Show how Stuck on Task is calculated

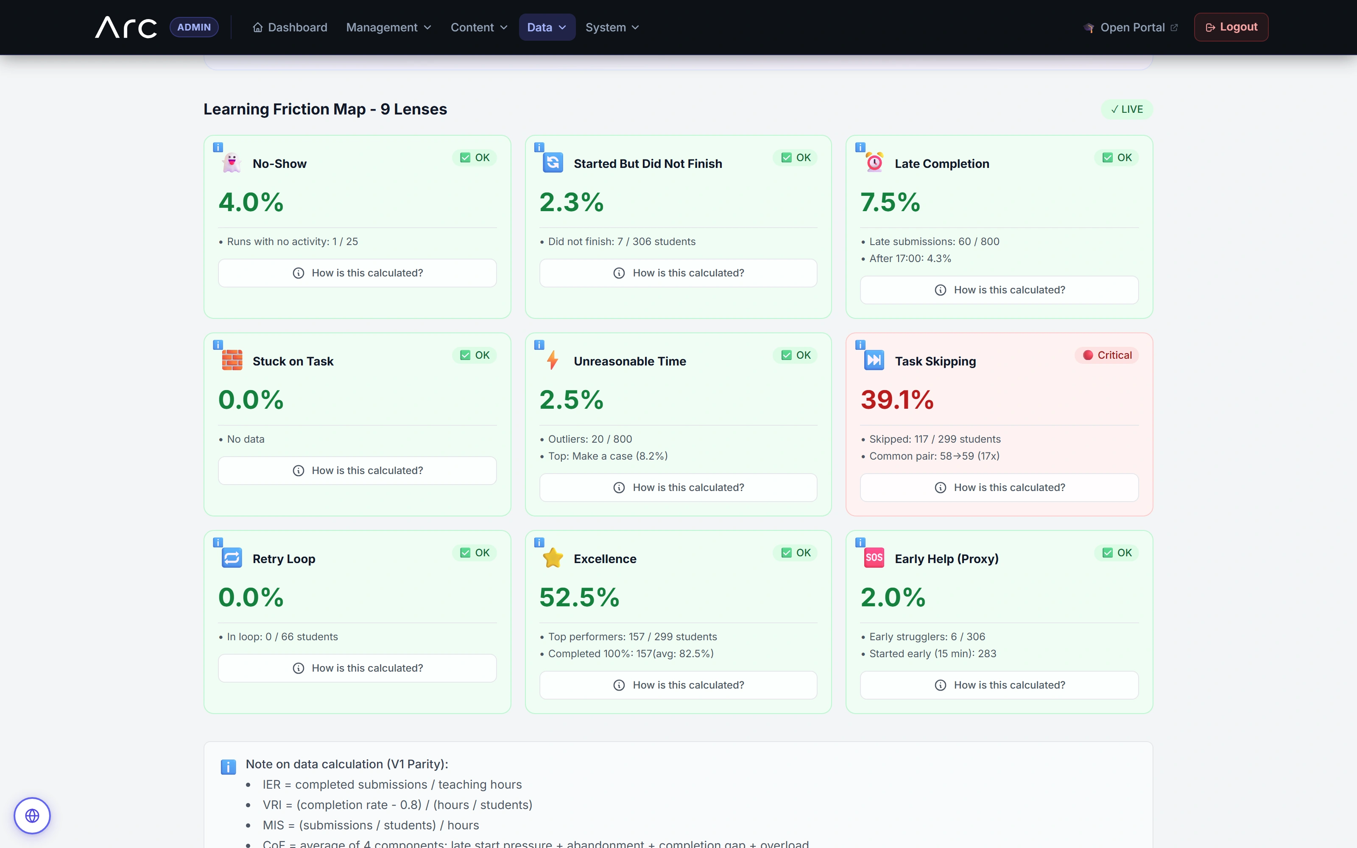coord(357,471)
